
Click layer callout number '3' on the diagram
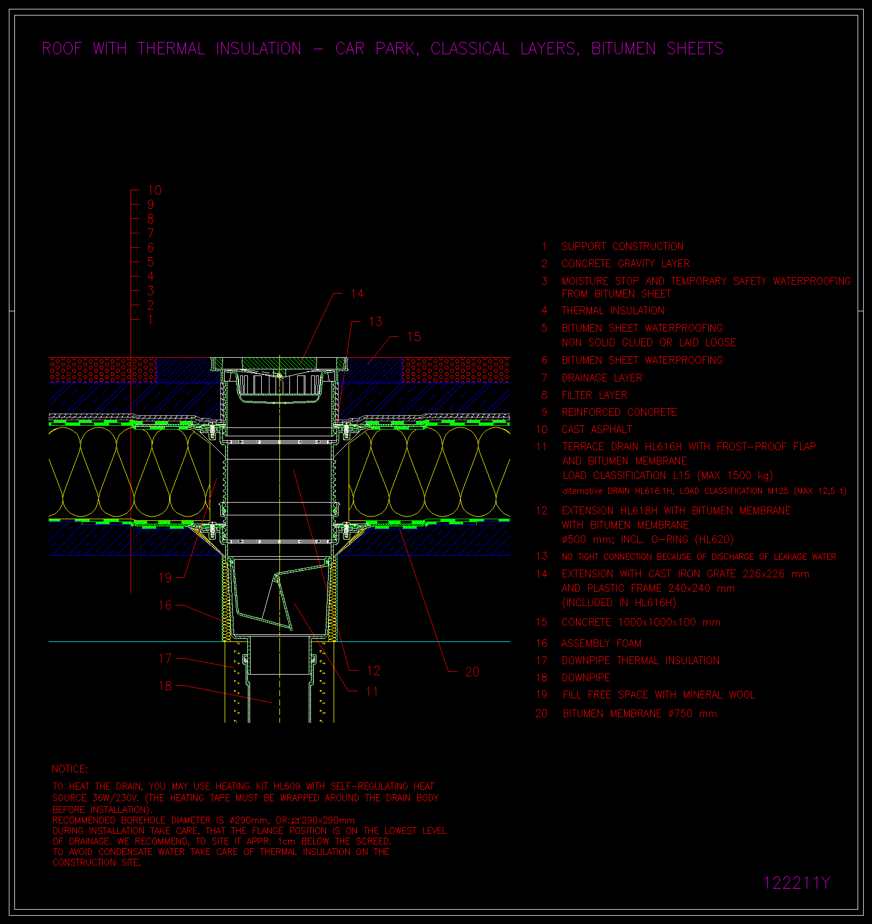tap(150, 291)
